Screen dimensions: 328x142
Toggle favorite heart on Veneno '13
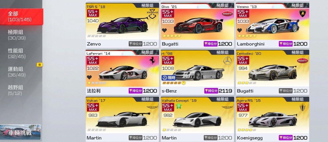tap(240, 30)
